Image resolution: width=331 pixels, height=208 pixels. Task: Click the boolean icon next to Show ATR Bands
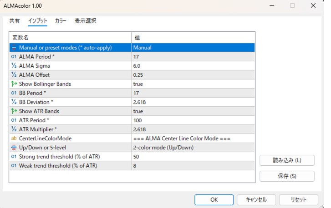pyautogui.click(x=14, y=111)
